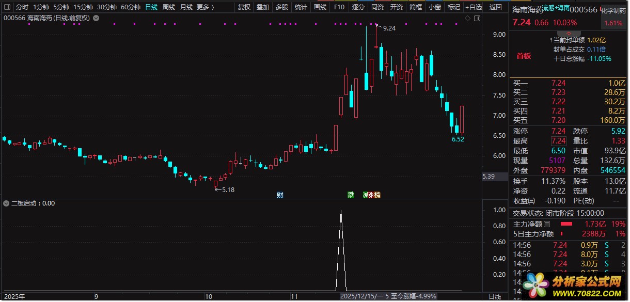Screen dimensions: 630x302
Task: Click stock name 海南海药 in quote panel
Action: tap(527, 9)
